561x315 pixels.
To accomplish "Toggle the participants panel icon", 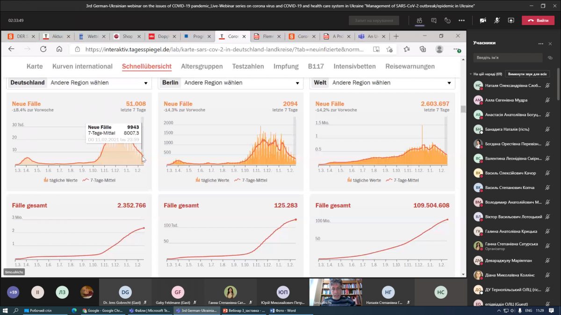I will coord(419,21).
